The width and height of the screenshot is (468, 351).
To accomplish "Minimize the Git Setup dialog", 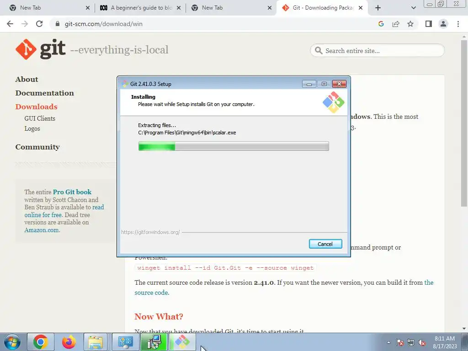I will pyautogui.click(x=309, y=84).
